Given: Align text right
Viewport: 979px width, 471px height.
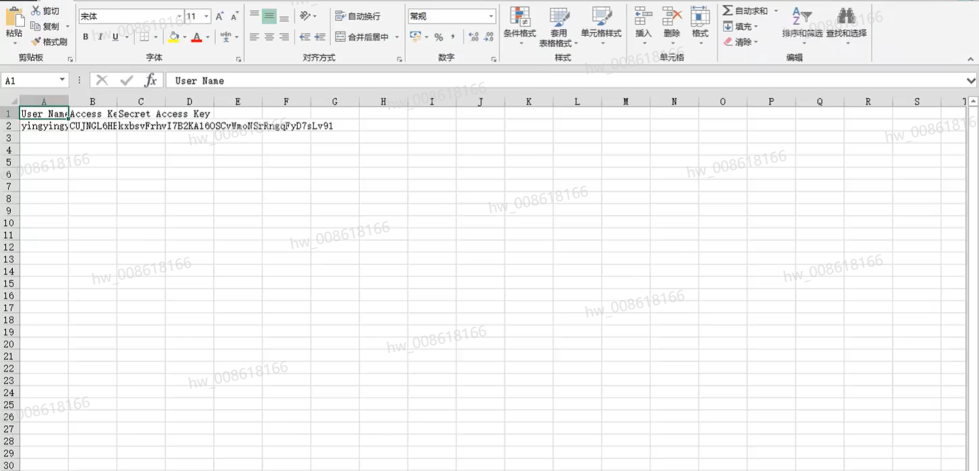Looking at the screenshot, I should coord(284,37).
